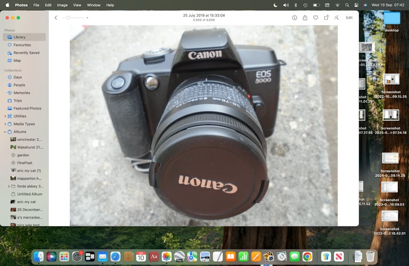Expand the Utilities section chevron
The height and width of the screenshot is (266, 409).
[5, 116]
